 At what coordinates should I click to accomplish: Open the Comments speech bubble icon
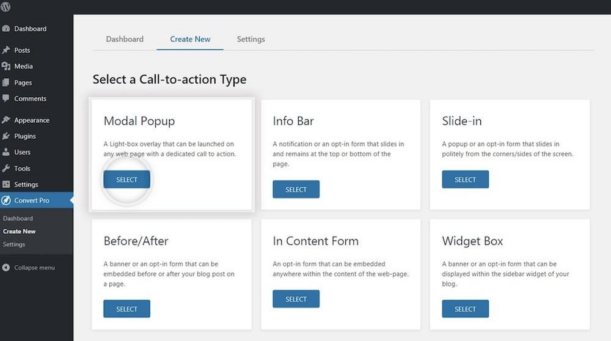pyautogui.click(x=6, y=98)
